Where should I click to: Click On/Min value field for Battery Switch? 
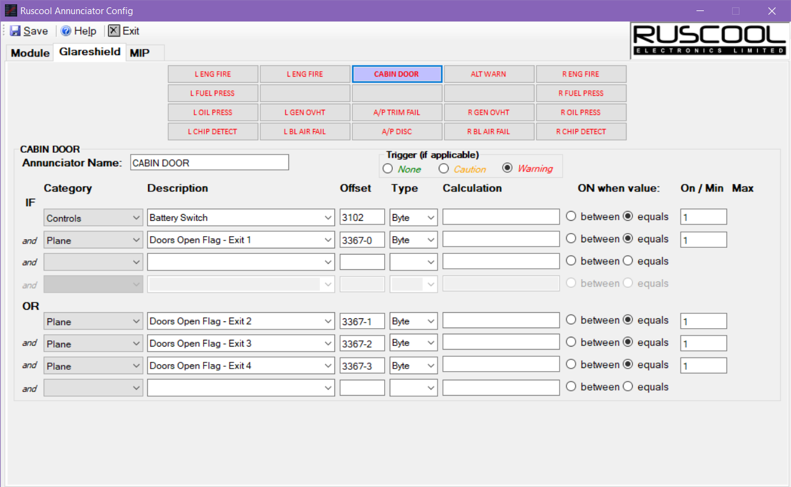click(703, 217)
